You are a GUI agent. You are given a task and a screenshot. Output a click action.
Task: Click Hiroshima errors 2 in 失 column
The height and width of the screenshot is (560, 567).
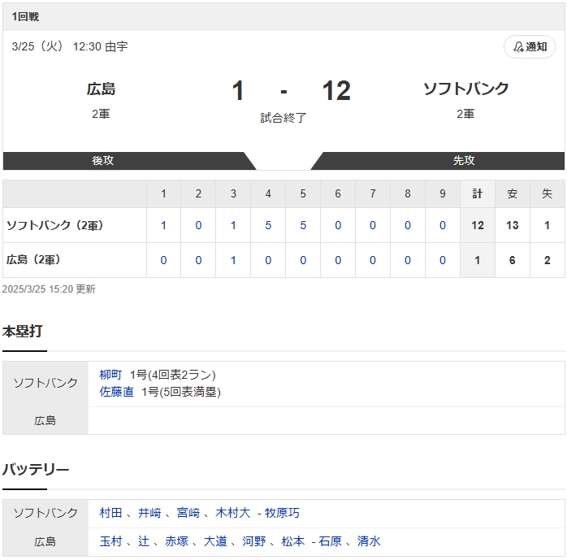coord(548,260)
